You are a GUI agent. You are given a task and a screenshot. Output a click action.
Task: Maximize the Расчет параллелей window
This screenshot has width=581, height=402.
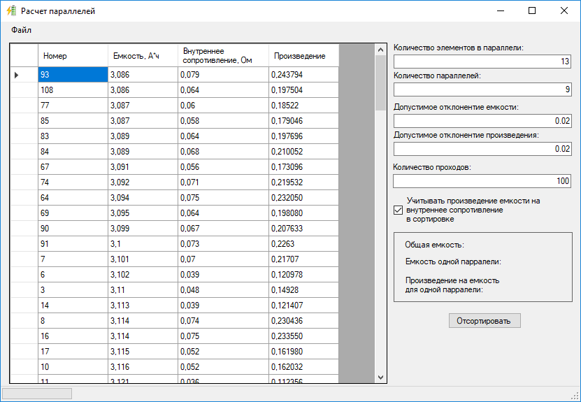[532, 11]
